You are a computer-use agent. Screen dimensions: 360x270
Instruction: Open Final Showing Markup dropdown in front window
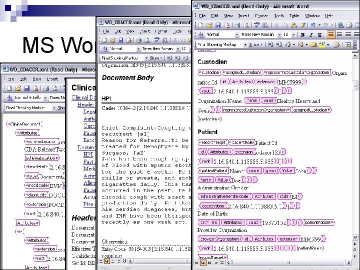point(245,44)
